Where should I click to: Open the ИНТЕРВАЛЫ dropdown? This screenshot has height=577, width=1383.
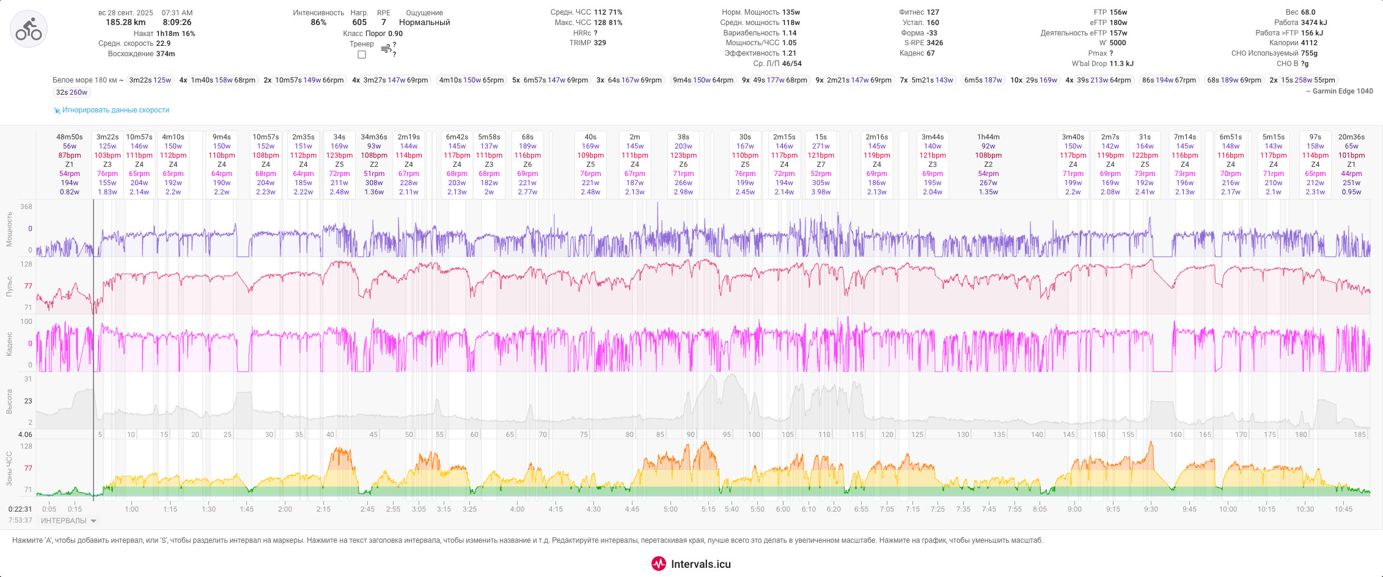(x=68, y=521)
